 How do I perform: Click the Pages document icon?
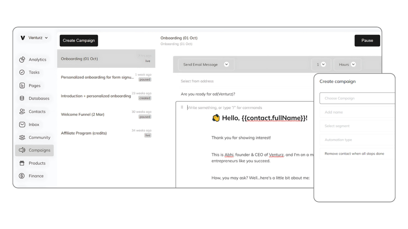22,85
